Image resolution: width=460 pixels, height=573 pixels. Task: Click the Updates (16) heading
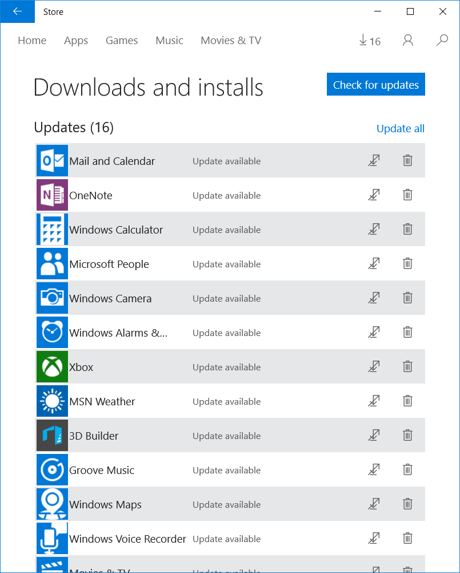pyautogui.click(x=74, y=128)
